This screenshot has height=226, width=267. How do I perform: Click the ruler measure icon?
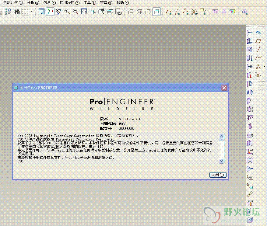pos(250,194)
